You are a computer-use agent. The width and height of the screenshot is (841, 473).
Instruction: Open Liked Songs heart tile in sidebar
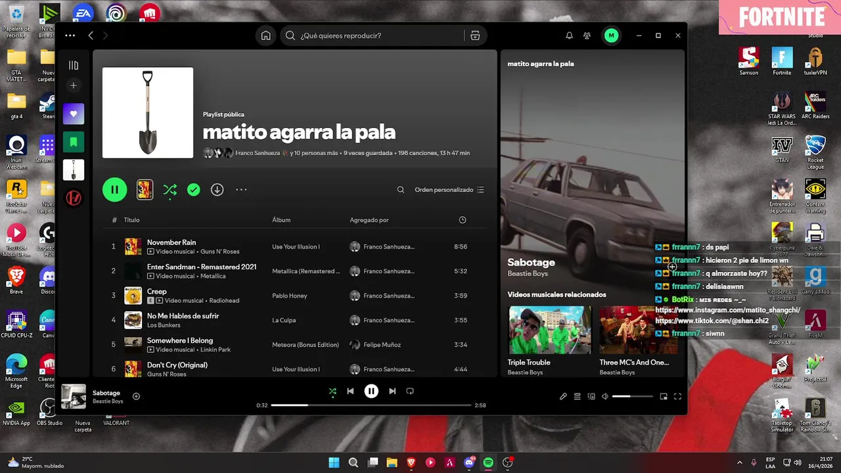point(74,114)
